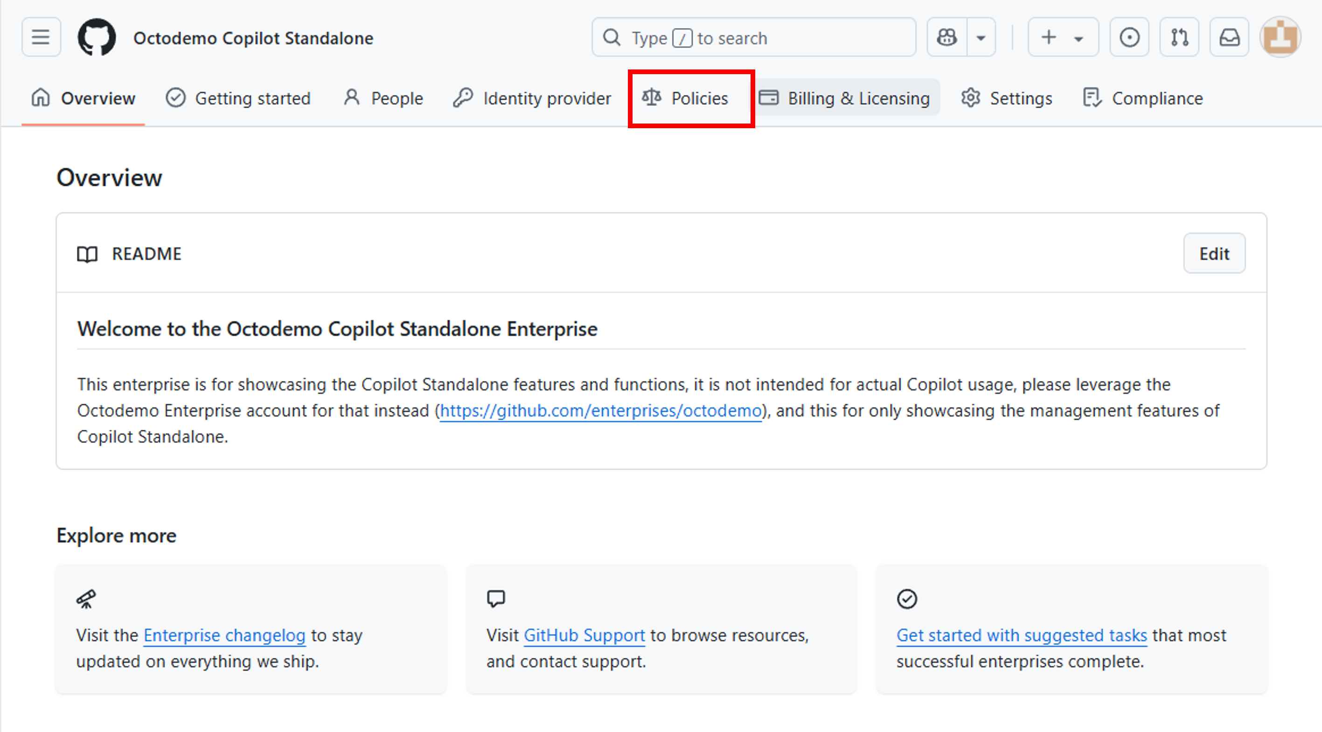Click the Octodemo Copilot Standalone title

coord(253,38)
